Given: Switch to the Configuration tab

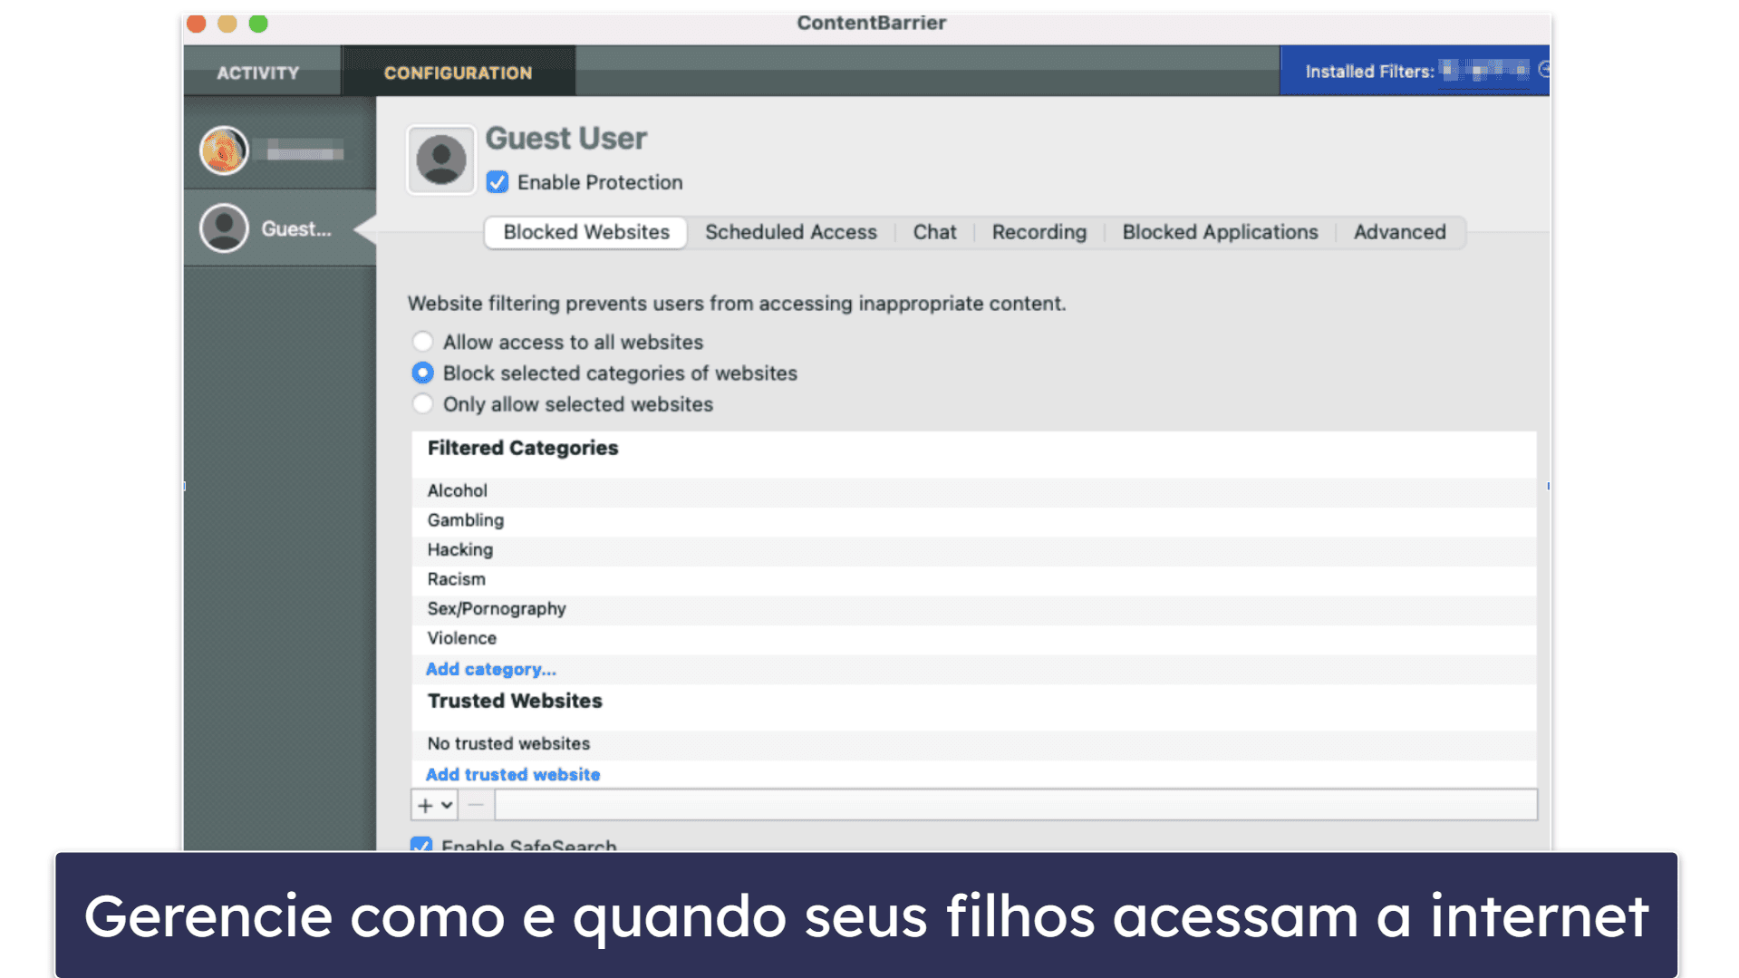Looking at the screenshot, I should pyautogui.click(x=458, y=73).
